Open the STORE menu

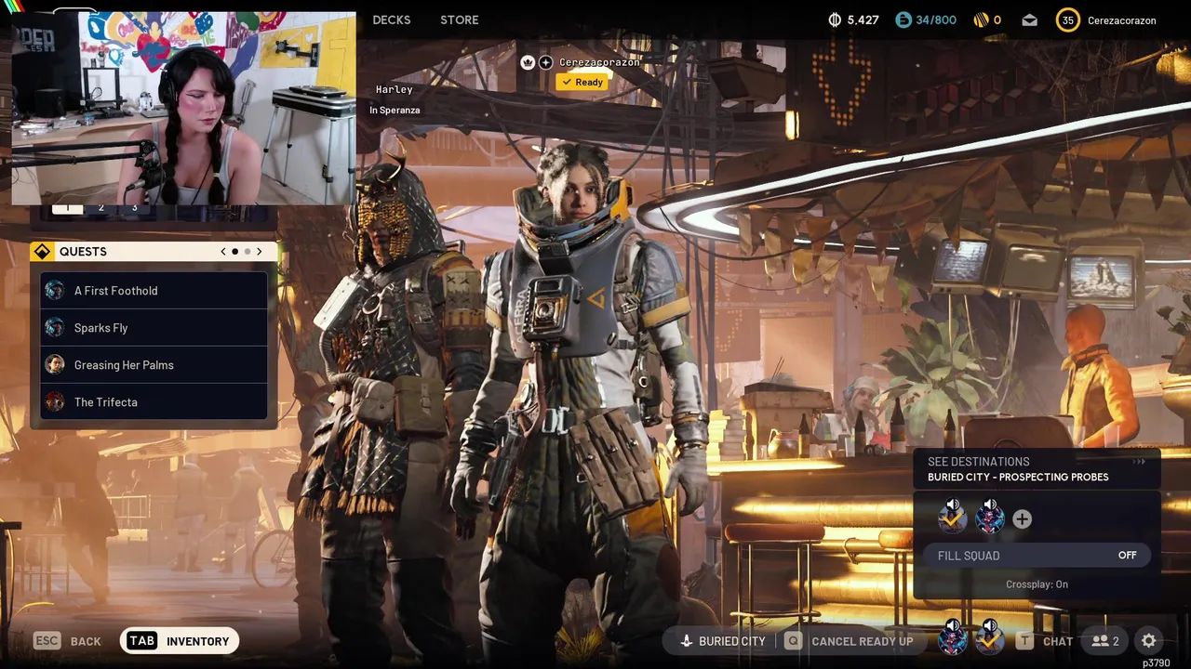(x=459, y=20)
